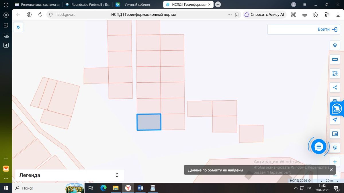Open Windows Start menu

6,188
